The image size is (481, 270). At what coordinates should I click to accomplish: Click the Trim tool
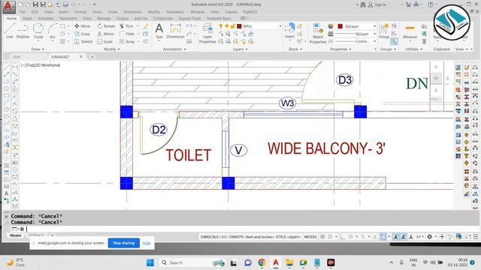coord(126,26)
